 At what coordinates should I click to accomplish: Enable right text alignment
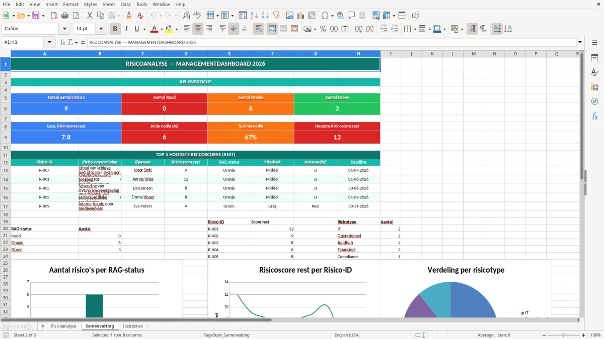click(209, 29)
